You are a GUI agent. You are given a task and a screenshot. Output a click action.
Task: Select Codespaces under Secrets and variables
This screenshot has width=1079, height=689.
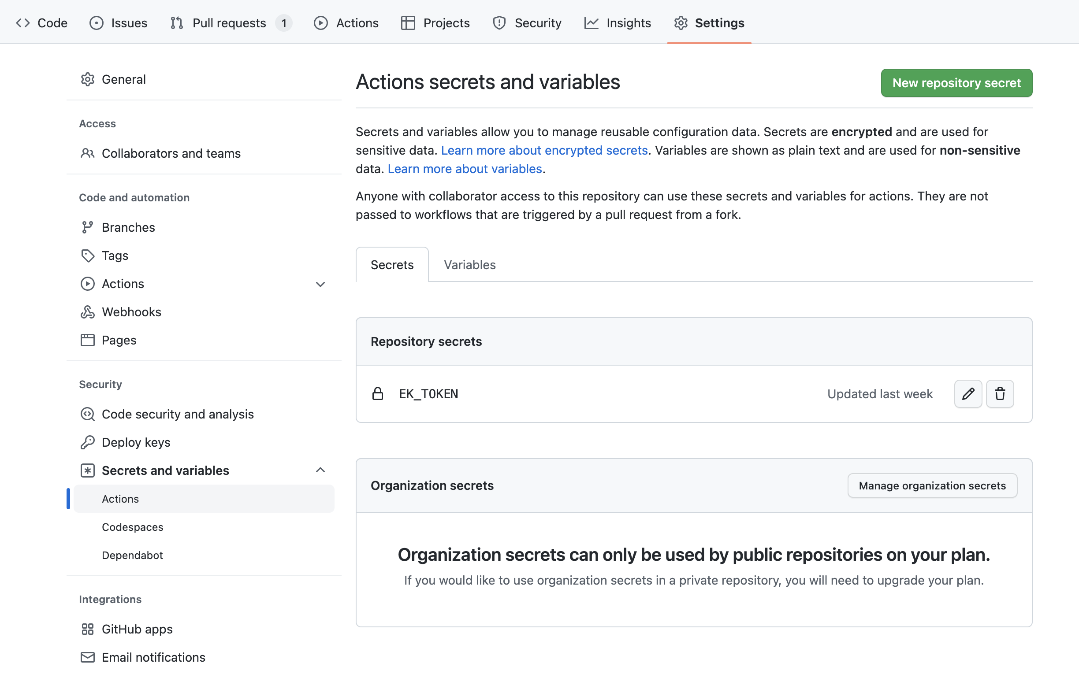tap(133, 527)
